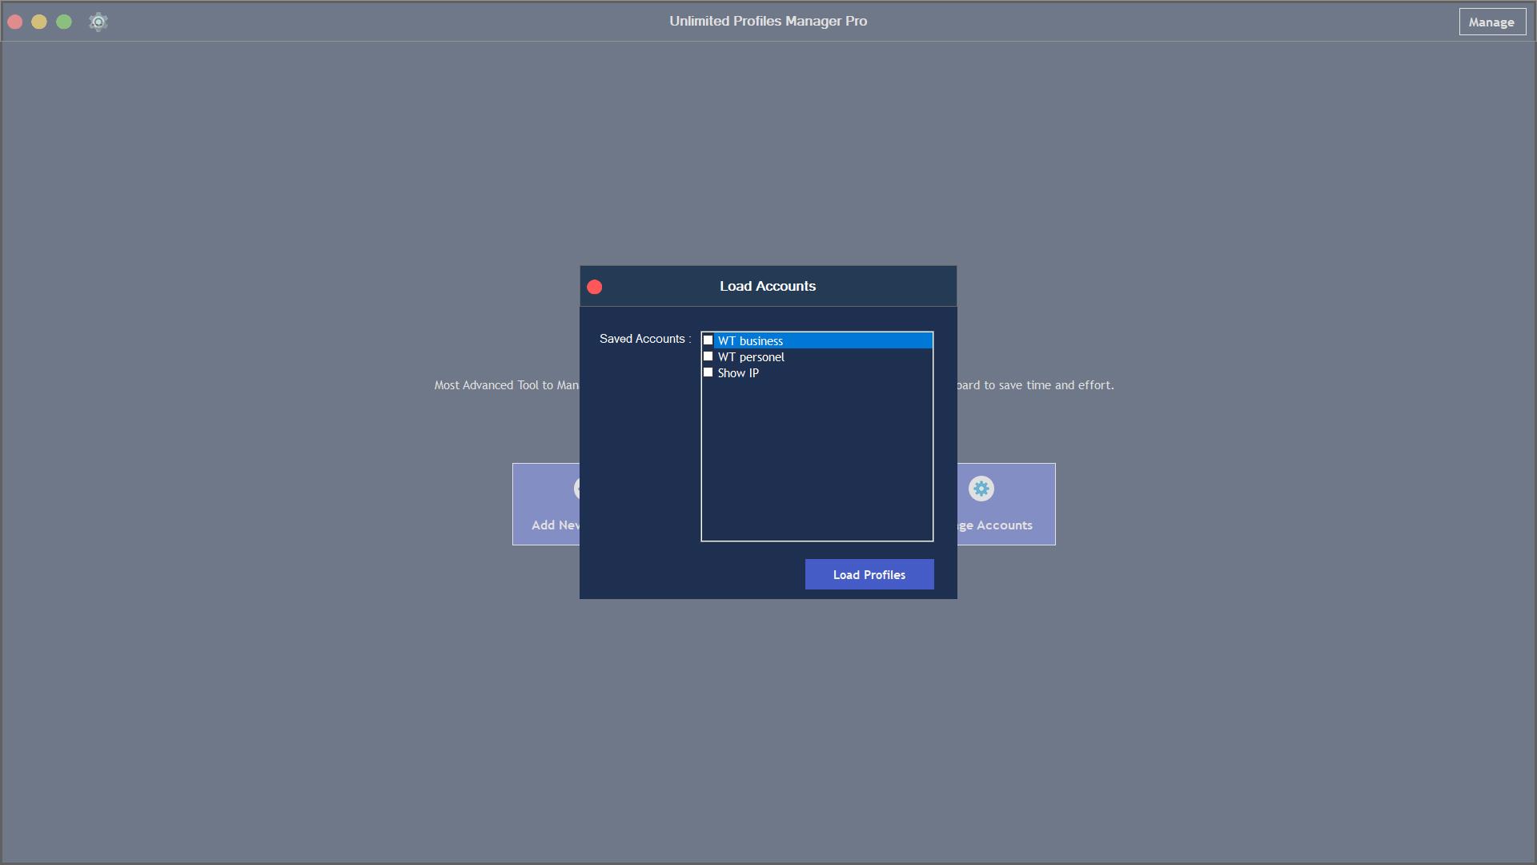Click the Unlimited Profiles Manager Pro title

click(768, 21)
